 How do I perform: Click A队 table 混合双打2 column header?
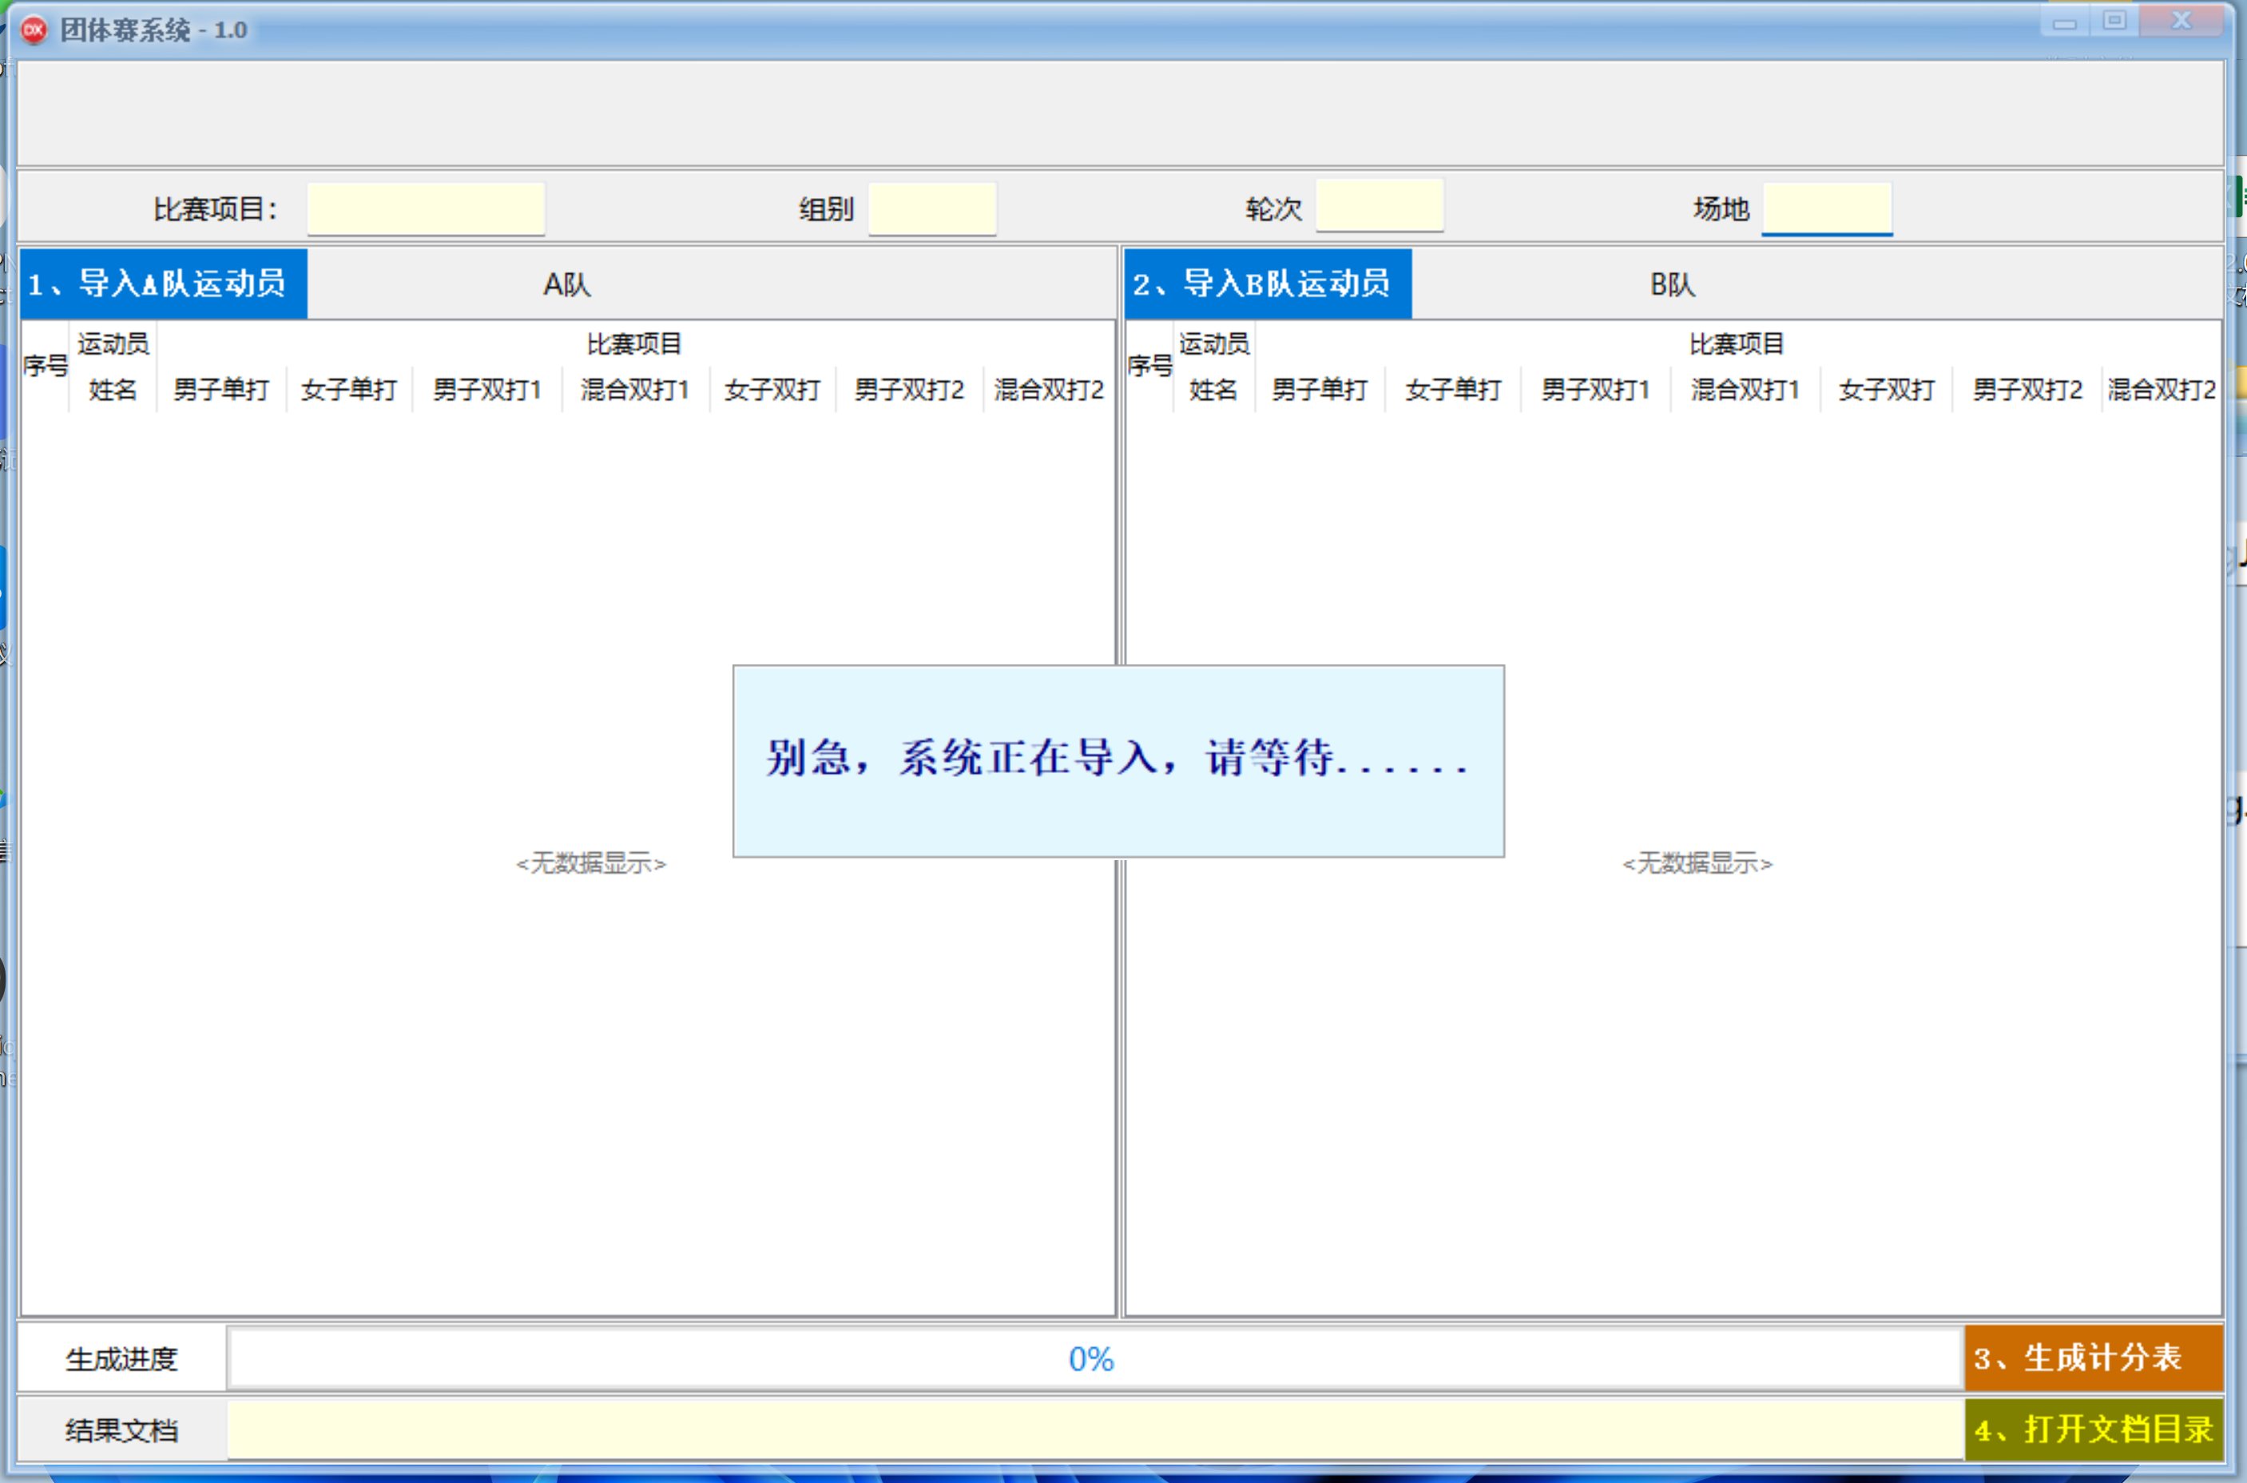pyautogui.click(x=1050, y=390)
